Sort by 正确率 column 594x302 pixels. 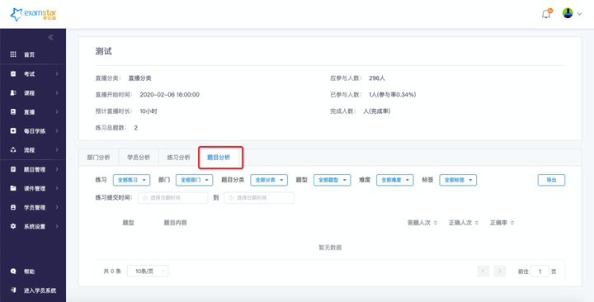point(502,223)
